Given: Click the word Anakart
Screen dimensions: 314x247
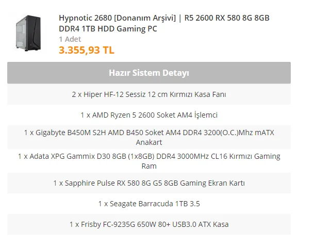Looking at the screenshot, I should tap(148, 142).
